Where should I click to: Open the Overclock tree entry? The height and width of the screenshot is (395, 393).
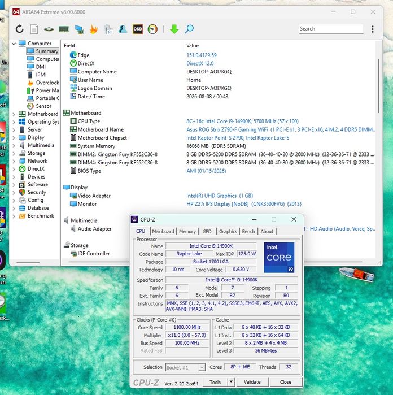point(47,83)
